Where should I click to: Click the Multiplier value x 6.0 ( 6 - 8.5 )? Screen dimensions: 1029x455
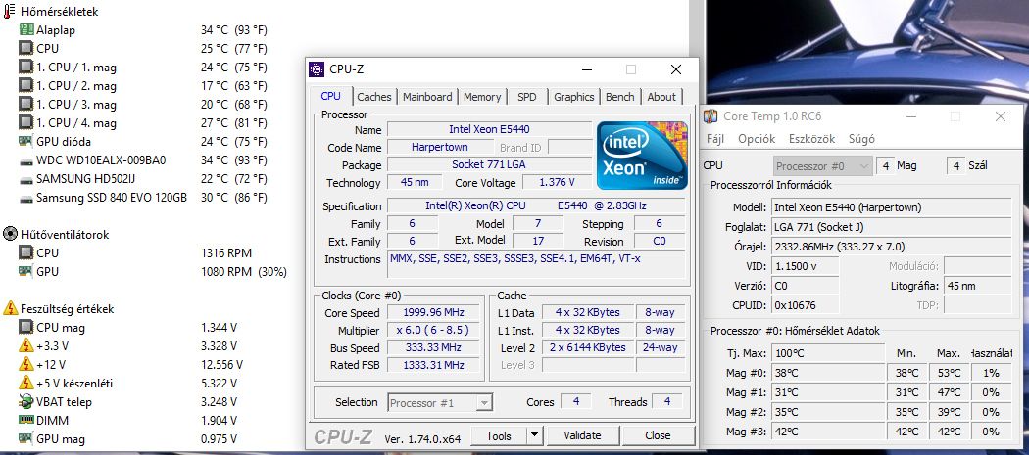[x=434, y=331]
